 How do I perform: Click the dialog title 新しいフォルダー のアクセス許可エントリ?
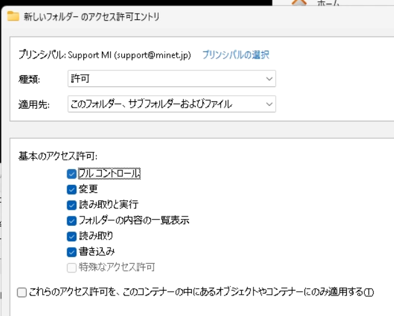coord(91,17)
